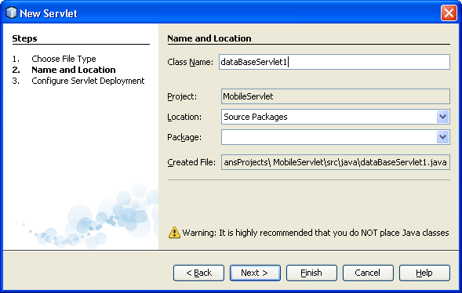
Task: Cancel the New Servlet wizard
Action: point(368,273)
